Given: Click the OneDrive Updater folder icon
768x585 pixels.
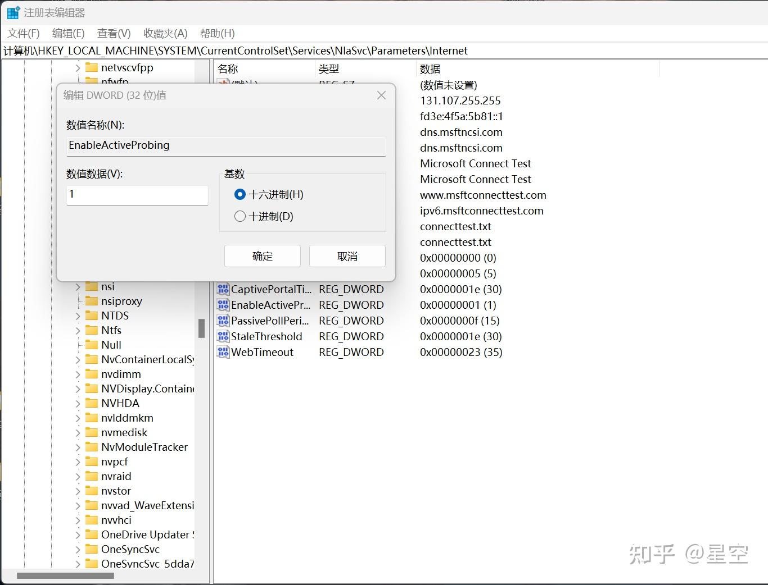Looking at the screenshot, I should click(x=92, y=534).
